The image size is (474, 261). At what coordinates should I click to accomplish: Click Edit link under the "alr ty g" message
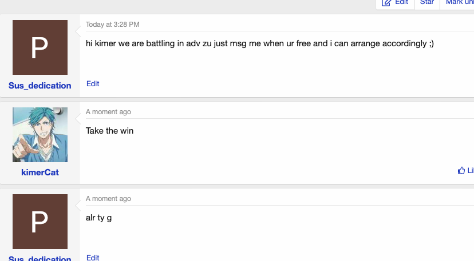click(x=93, y=258)
